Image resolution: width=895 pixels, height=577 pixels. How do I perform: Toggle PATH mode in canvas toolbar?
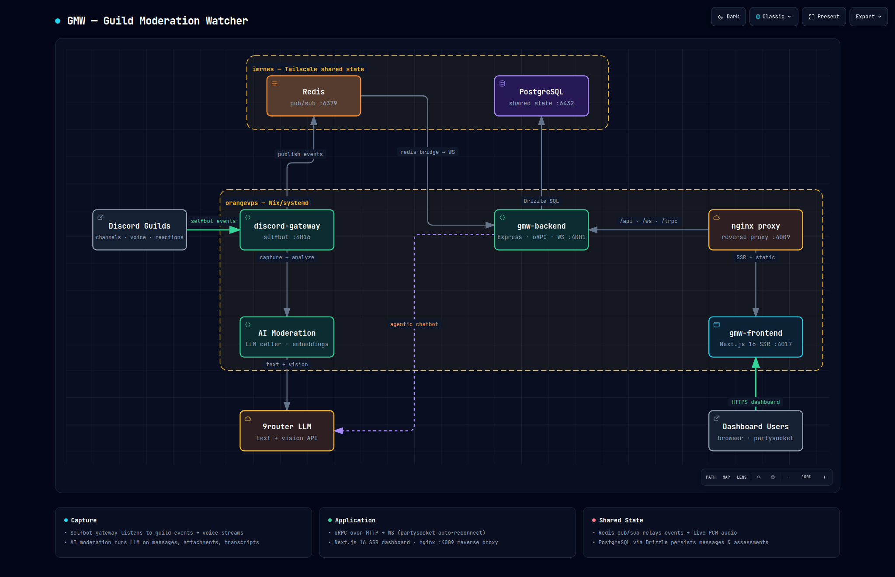pyautogui.click(x=711, y=477)
